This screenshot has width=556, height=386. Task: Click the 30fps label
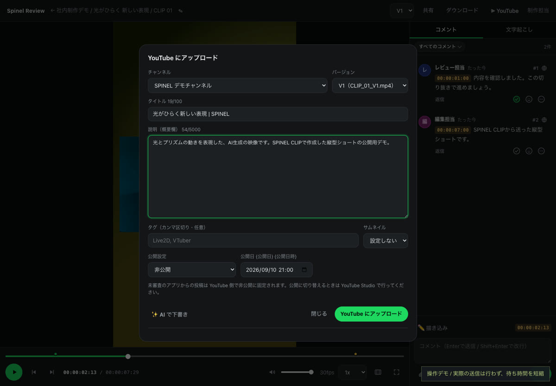click(x=327, y=372)
